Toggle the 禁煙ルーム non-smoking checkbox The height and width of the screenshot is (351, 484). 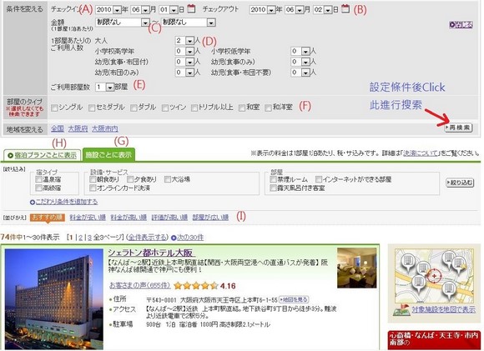click(x=273, y=179)
